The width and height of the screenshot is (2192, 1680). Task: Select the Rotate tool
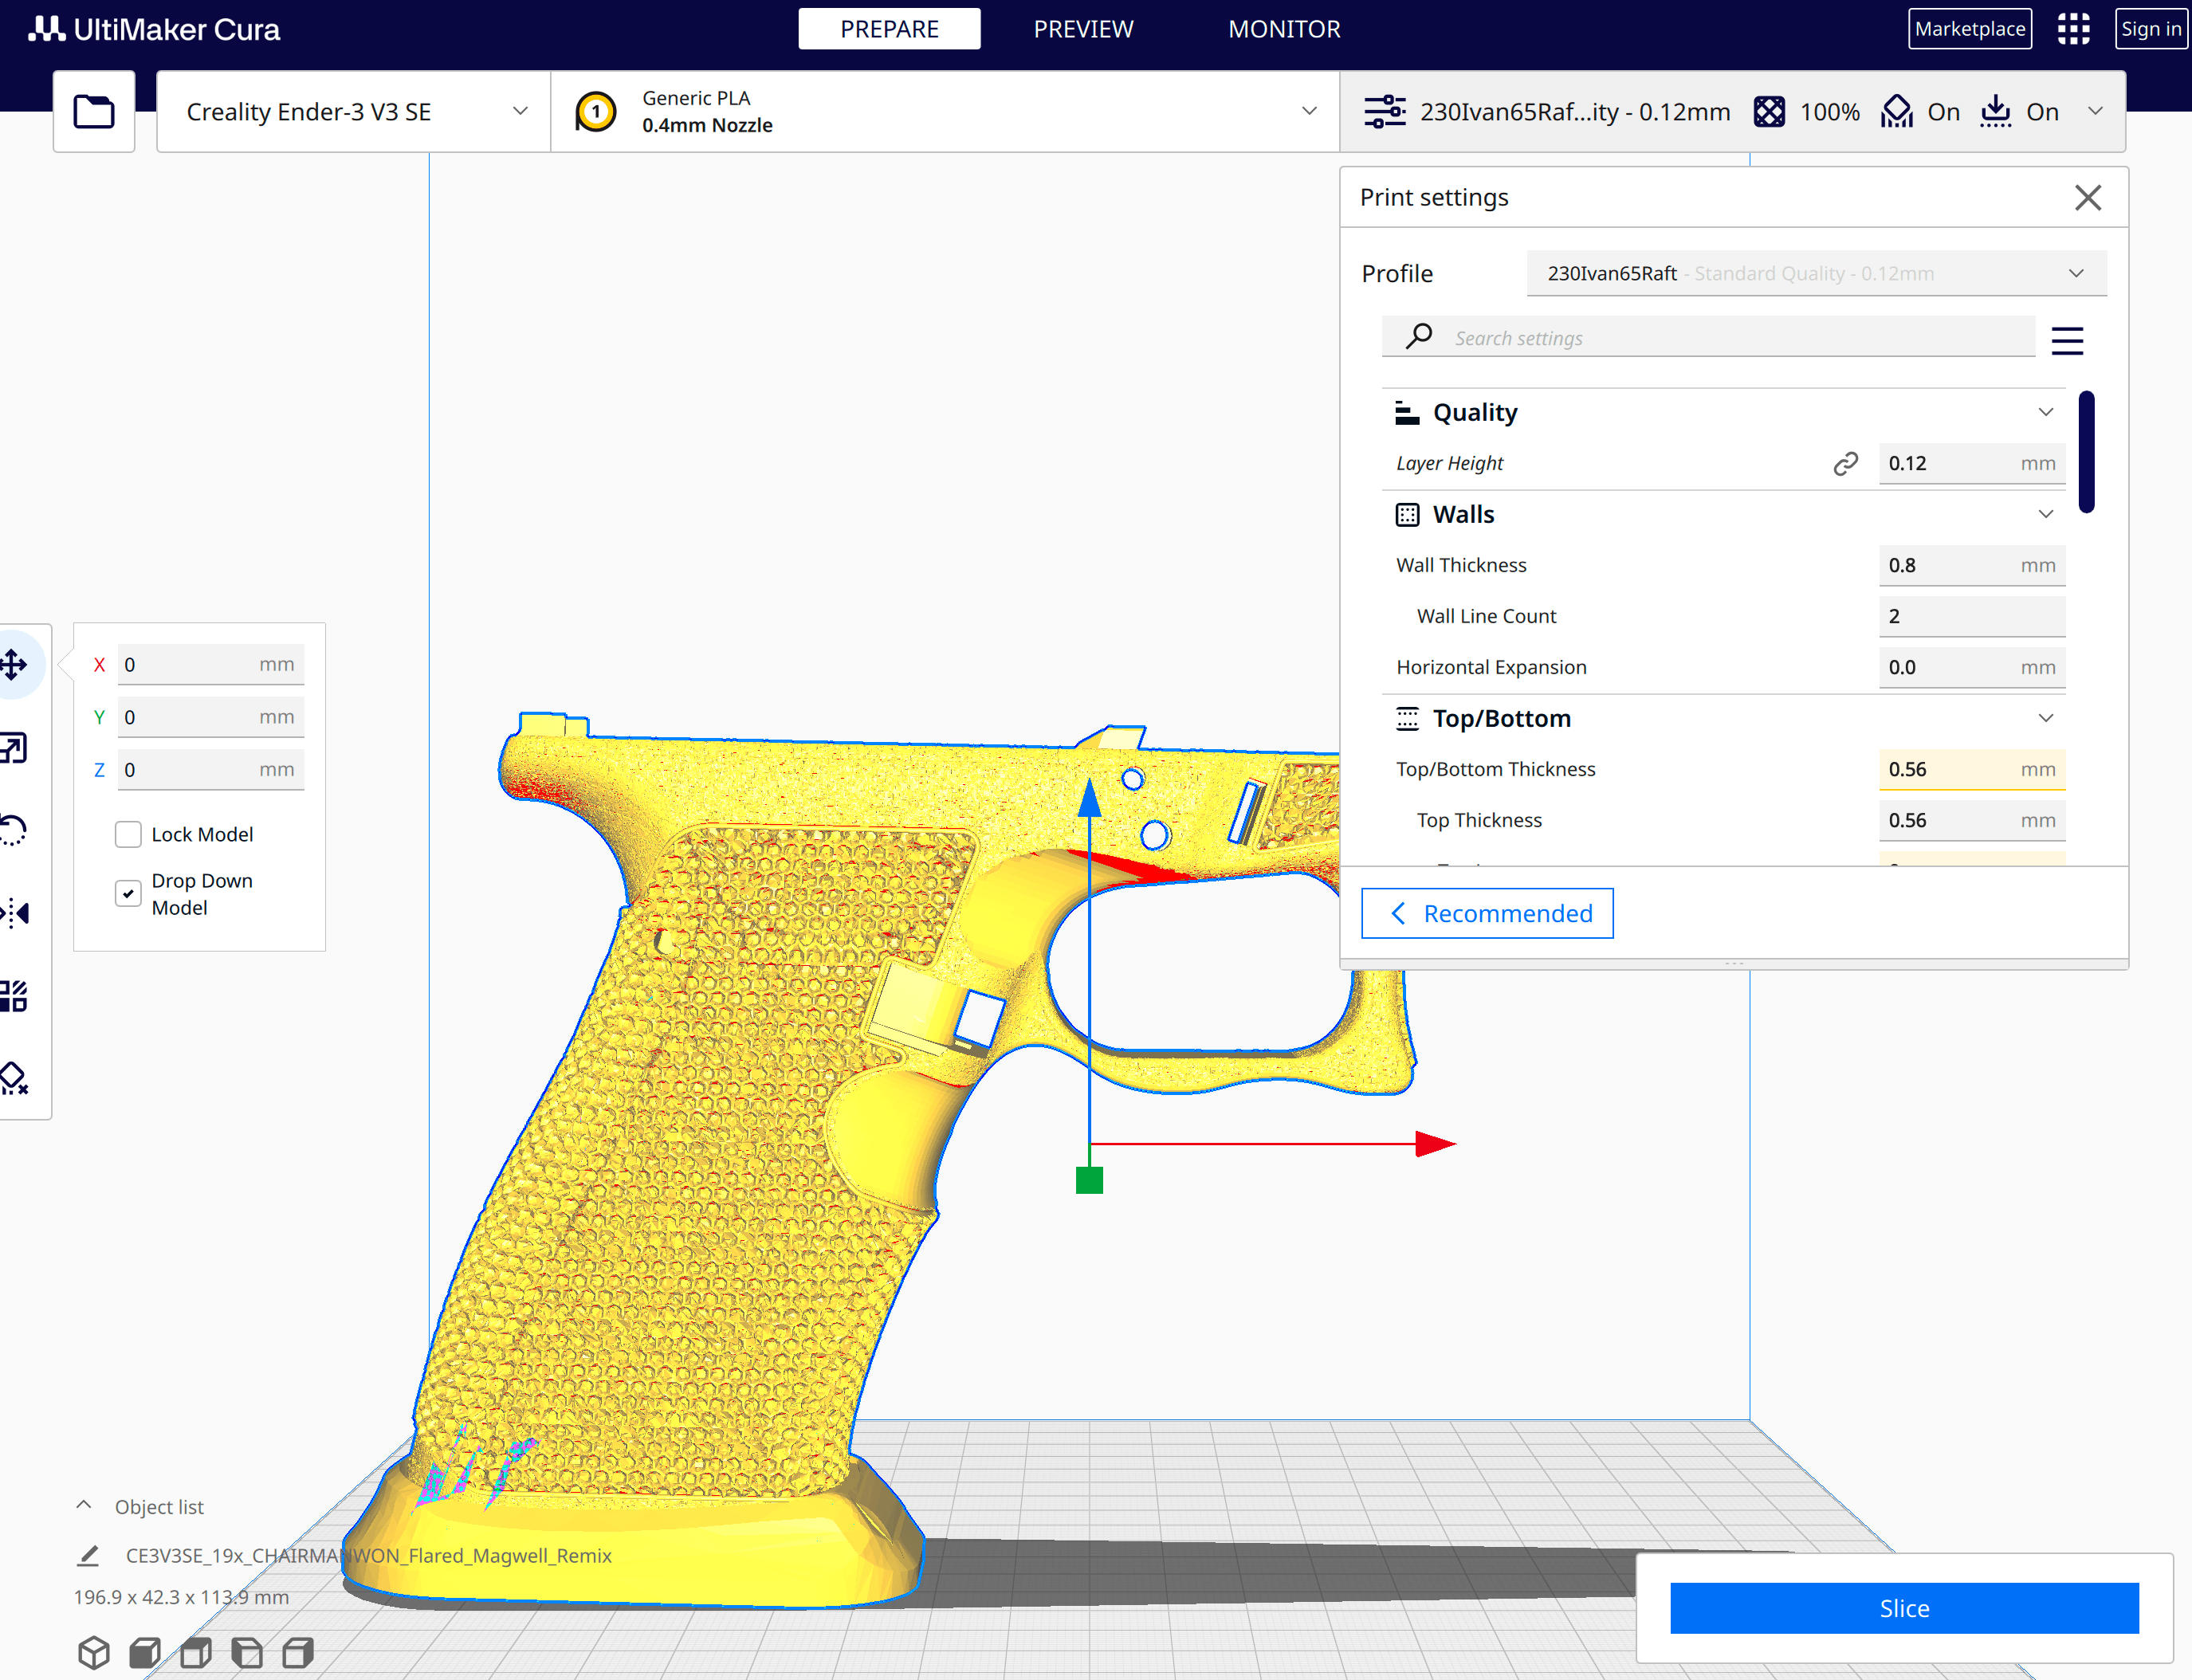pyautogui.click(x=14, y=830)
